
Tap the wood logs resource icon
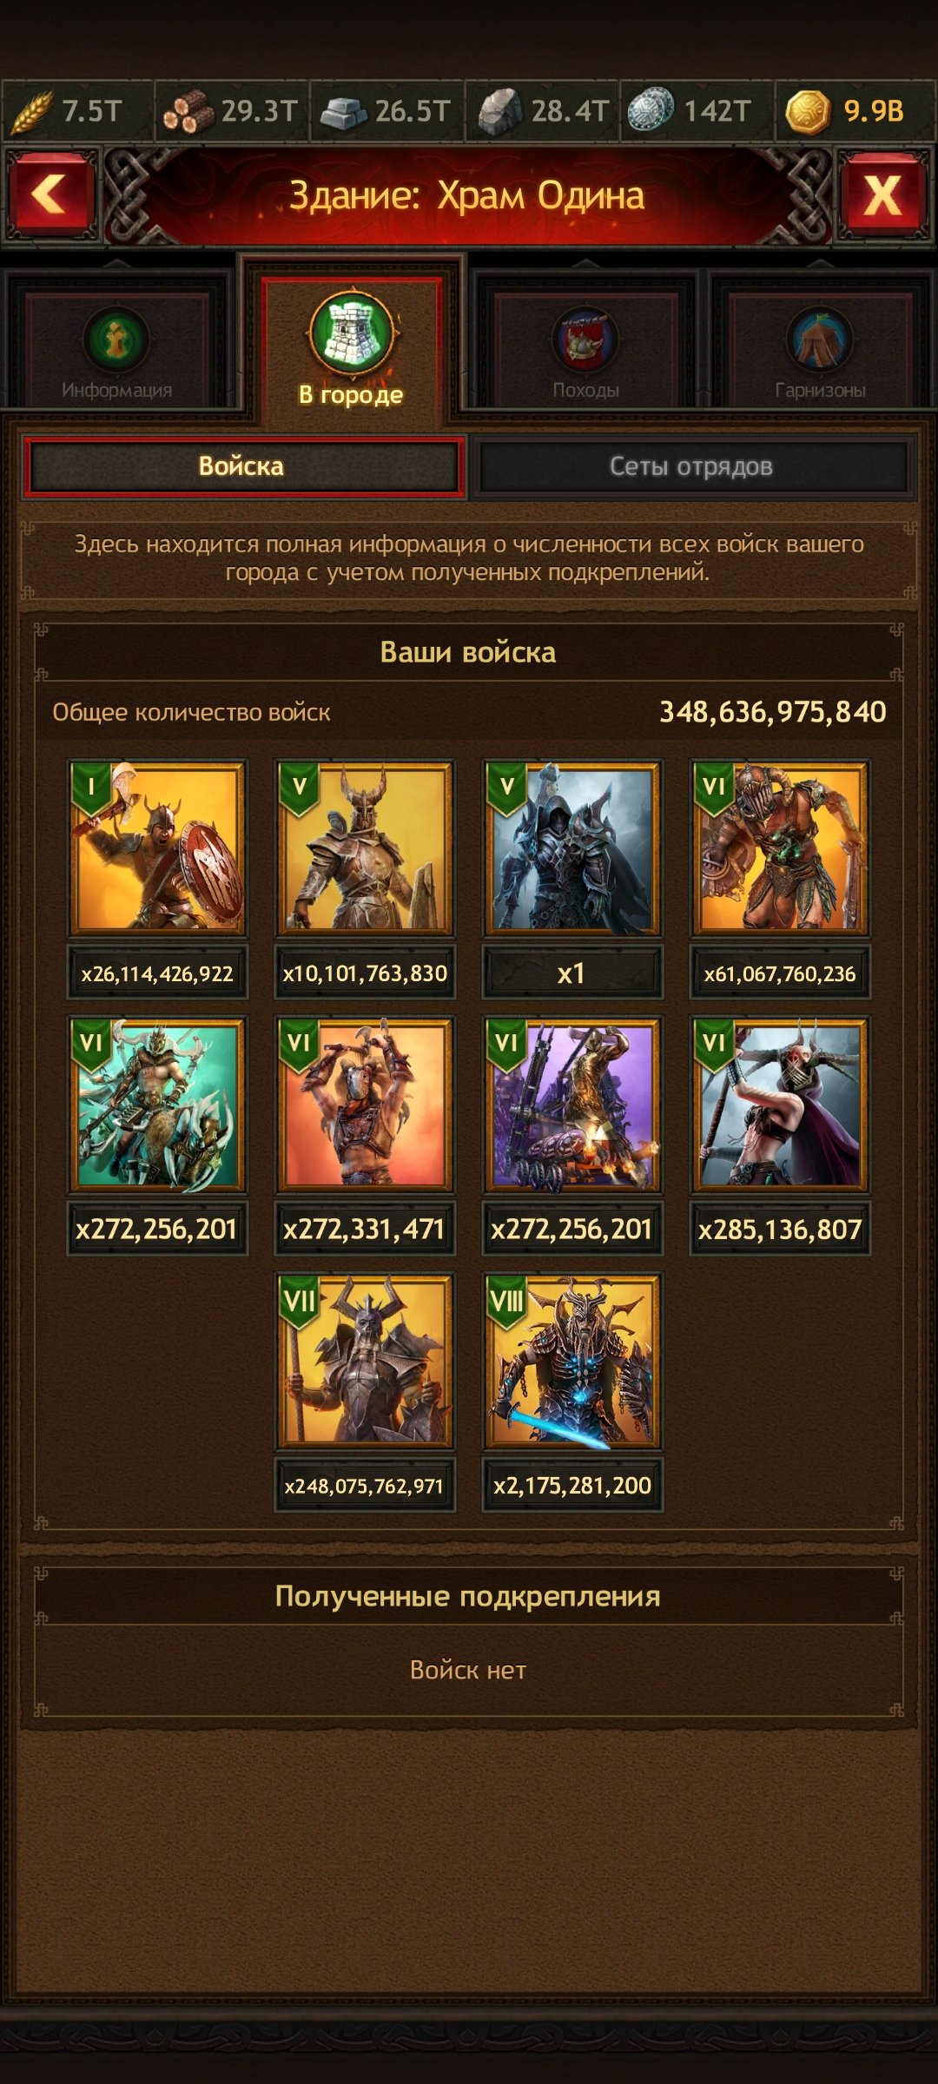(x=187, y=111)
